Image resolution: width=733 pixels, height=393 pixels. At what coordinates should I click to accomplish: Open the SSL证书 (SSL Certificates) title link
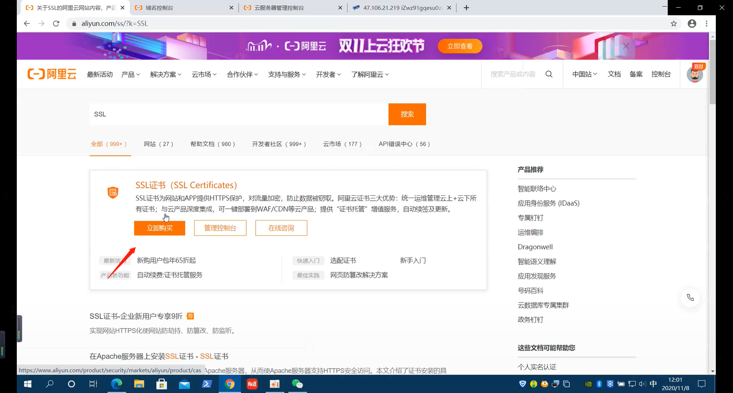click(186, 185)
